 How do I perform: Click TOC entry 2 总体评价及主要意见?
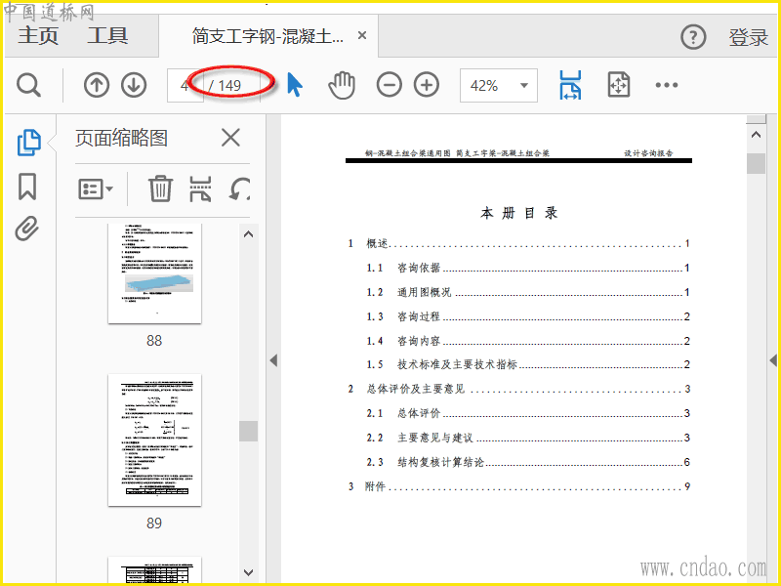[x=518, y=389]
